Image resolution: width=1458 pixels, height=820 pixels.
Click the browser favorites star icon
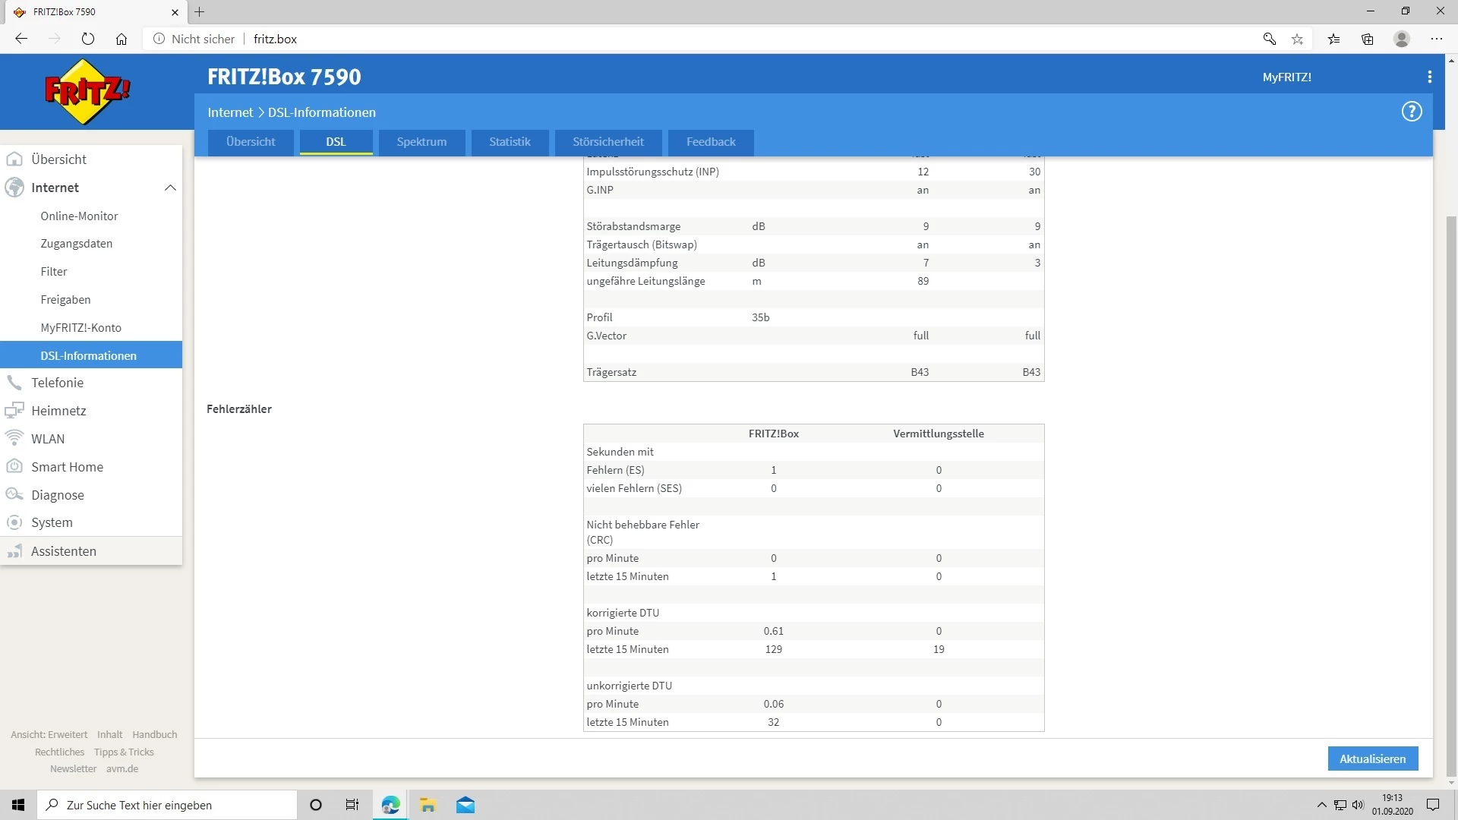1297,39
